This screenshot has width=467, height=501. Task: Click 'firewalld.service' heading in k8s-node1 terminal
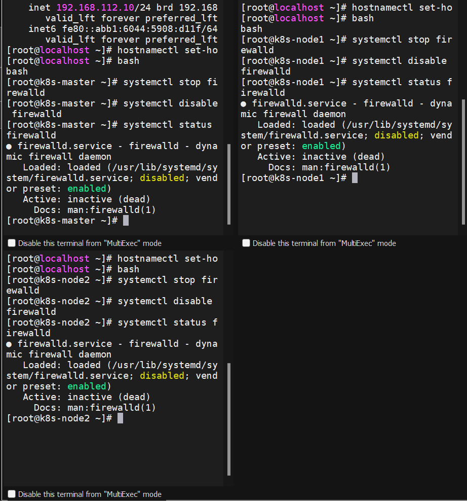[x=299, y=103]
